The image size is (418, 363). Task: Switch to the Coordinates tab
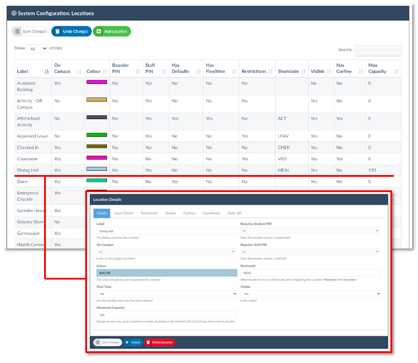[212, 213]
